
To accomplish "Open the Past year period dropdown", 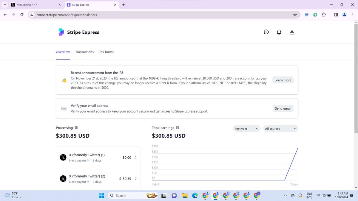I will 247,129.
